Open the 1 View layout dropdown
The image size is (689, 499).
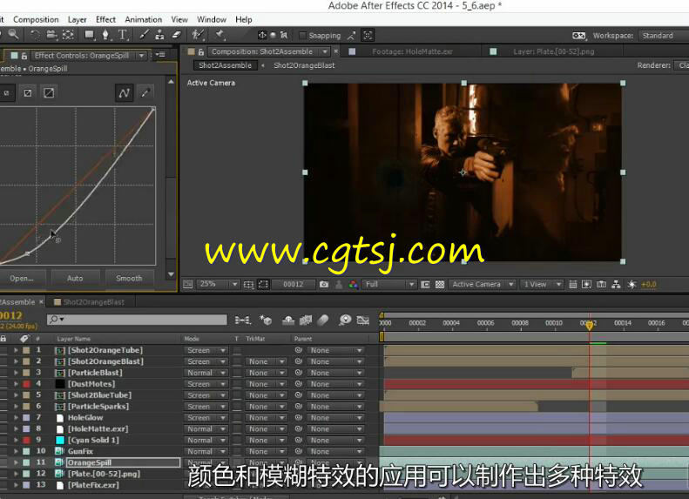tap(542, 284)
